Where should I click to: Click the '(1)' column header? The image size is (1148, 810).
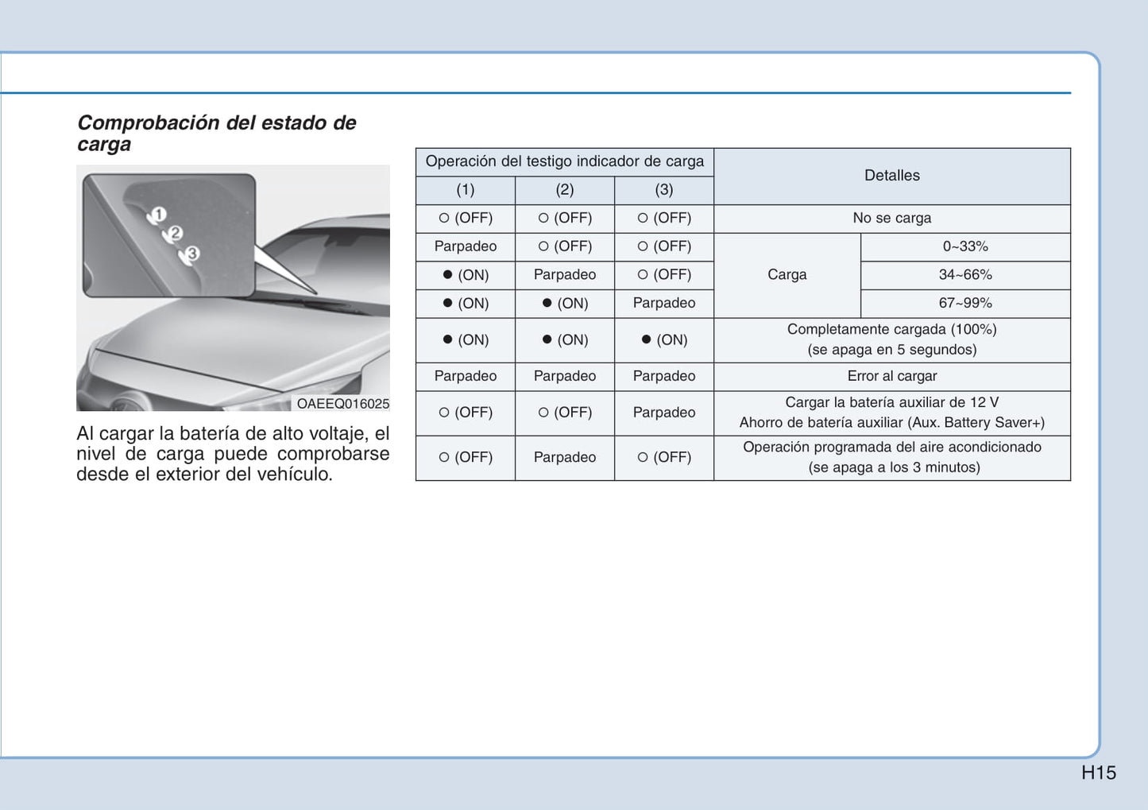[x=465, y=190]
